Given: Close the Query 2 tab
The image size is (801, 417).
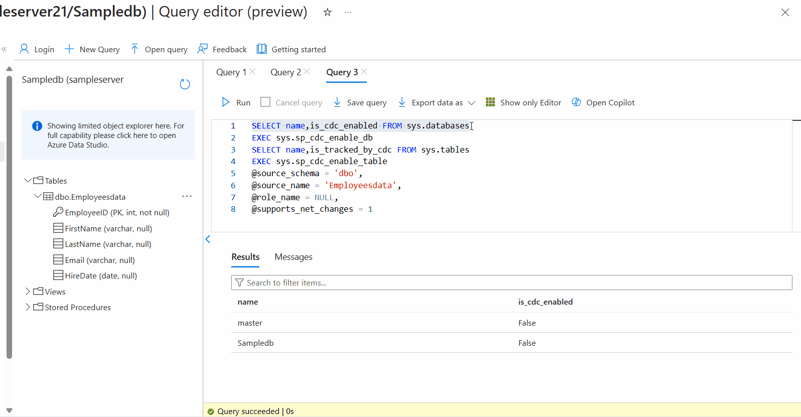Looking at the screenshot, I should coord(307,71).
